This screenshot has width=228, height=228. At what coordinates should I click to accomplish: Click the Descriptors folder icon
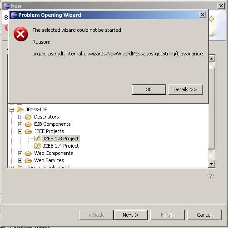tap(29, 117)
